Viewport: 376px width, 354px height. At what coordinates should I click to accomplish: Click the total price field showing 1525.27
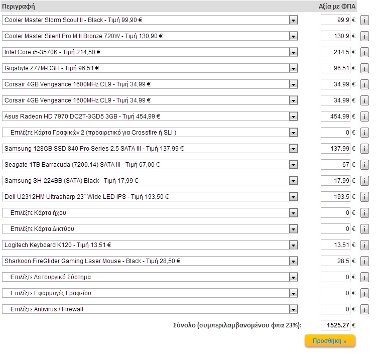click(335, 325)
